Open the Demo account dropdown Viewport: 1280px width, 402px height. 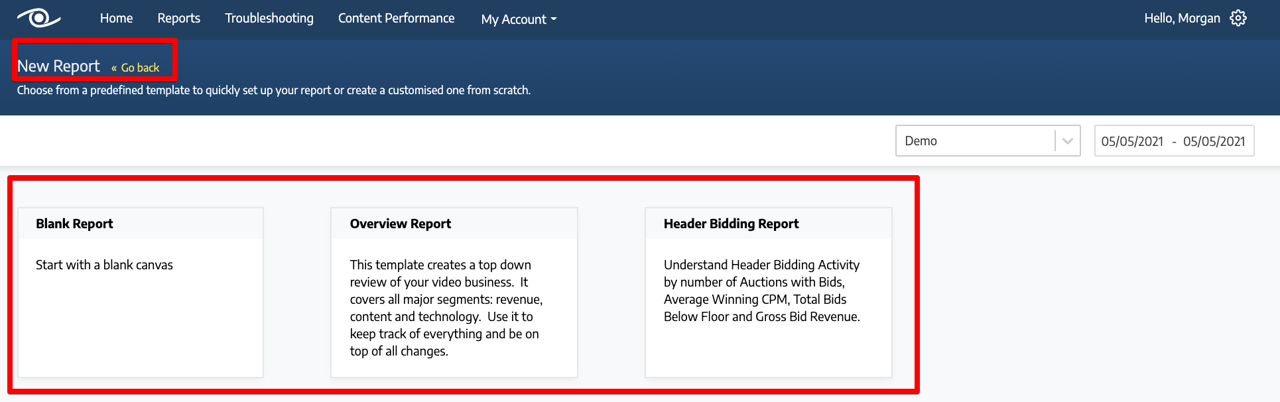(x=988, y=141)
